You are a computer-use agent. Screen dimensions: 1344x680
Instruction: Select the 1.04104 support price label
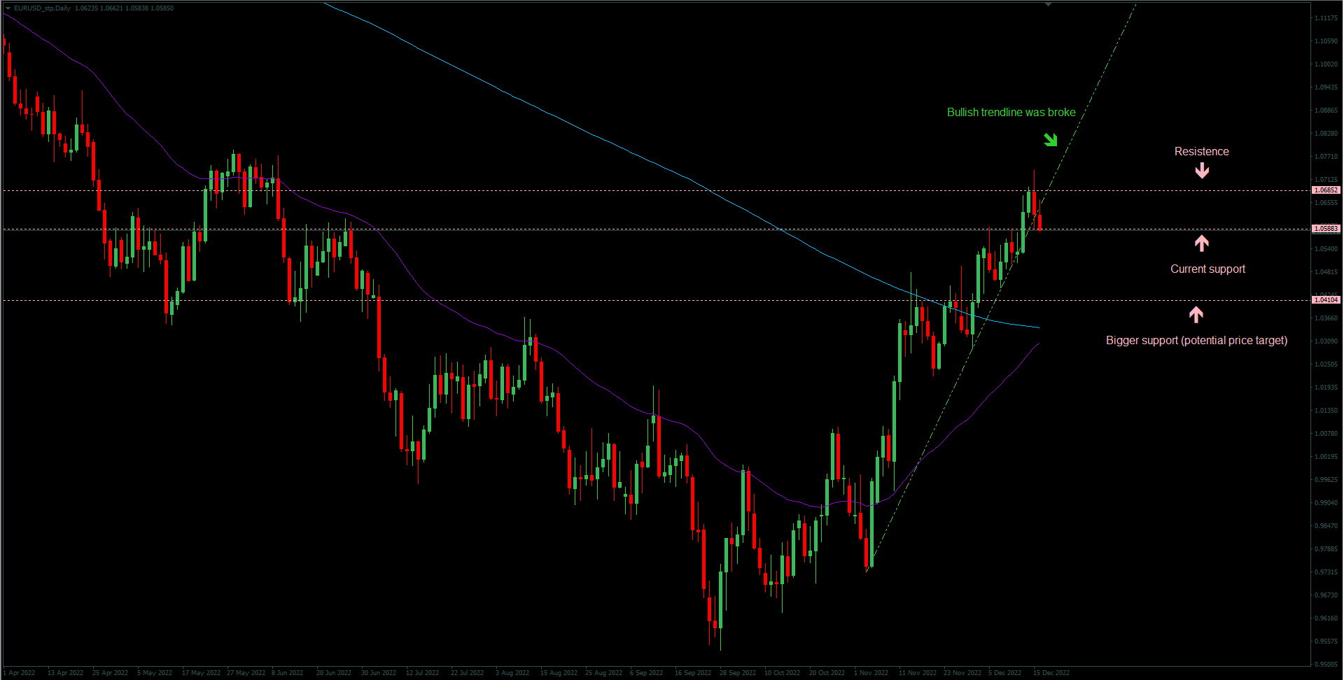point(1326,300)
